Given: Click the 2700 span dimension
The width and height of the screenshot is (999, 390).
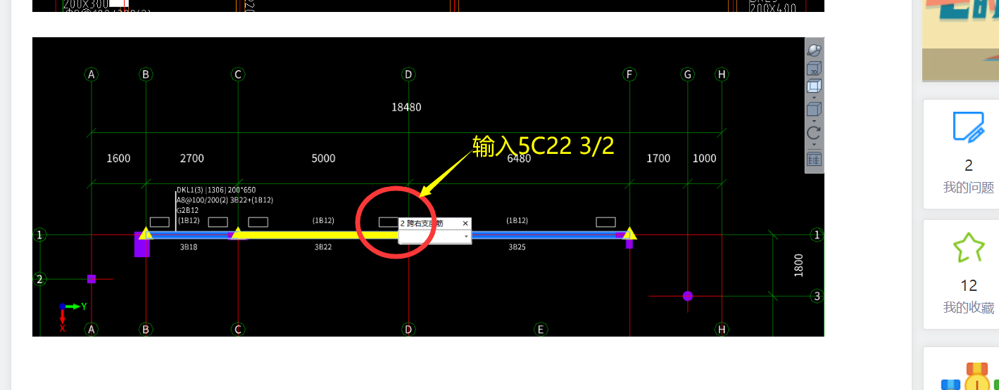Looking at the screenshot, I should [x=191, y=159].
